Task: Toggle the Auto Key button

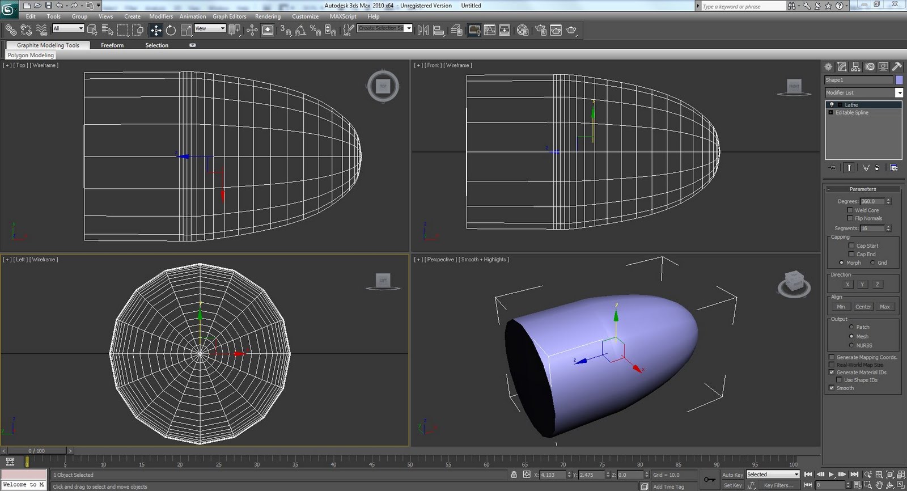Action: (732, 475)
